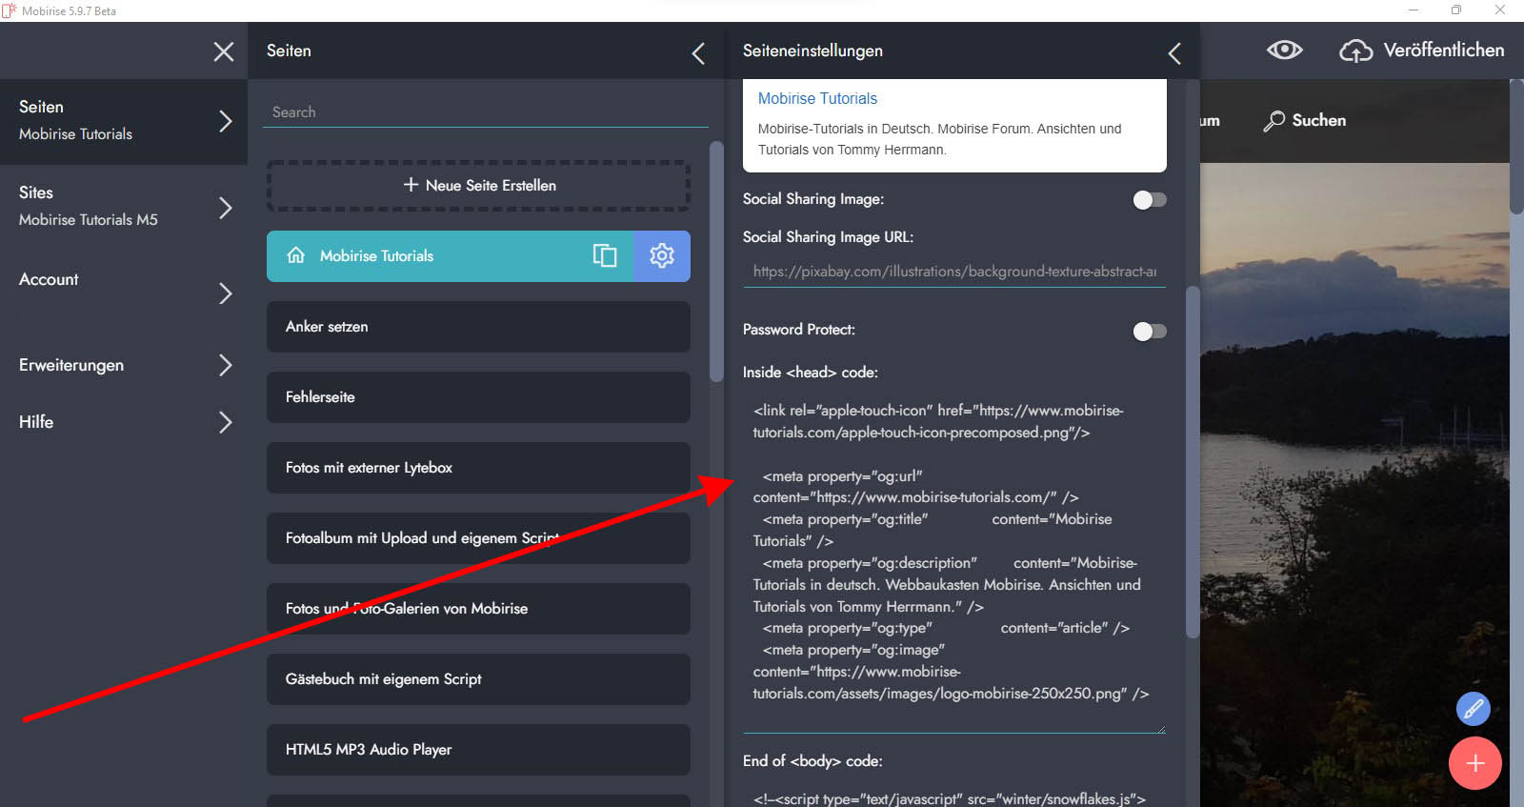Click the red add block plus button
This screenshot has width=1524, height=807.
click(x=1474, y=763)
